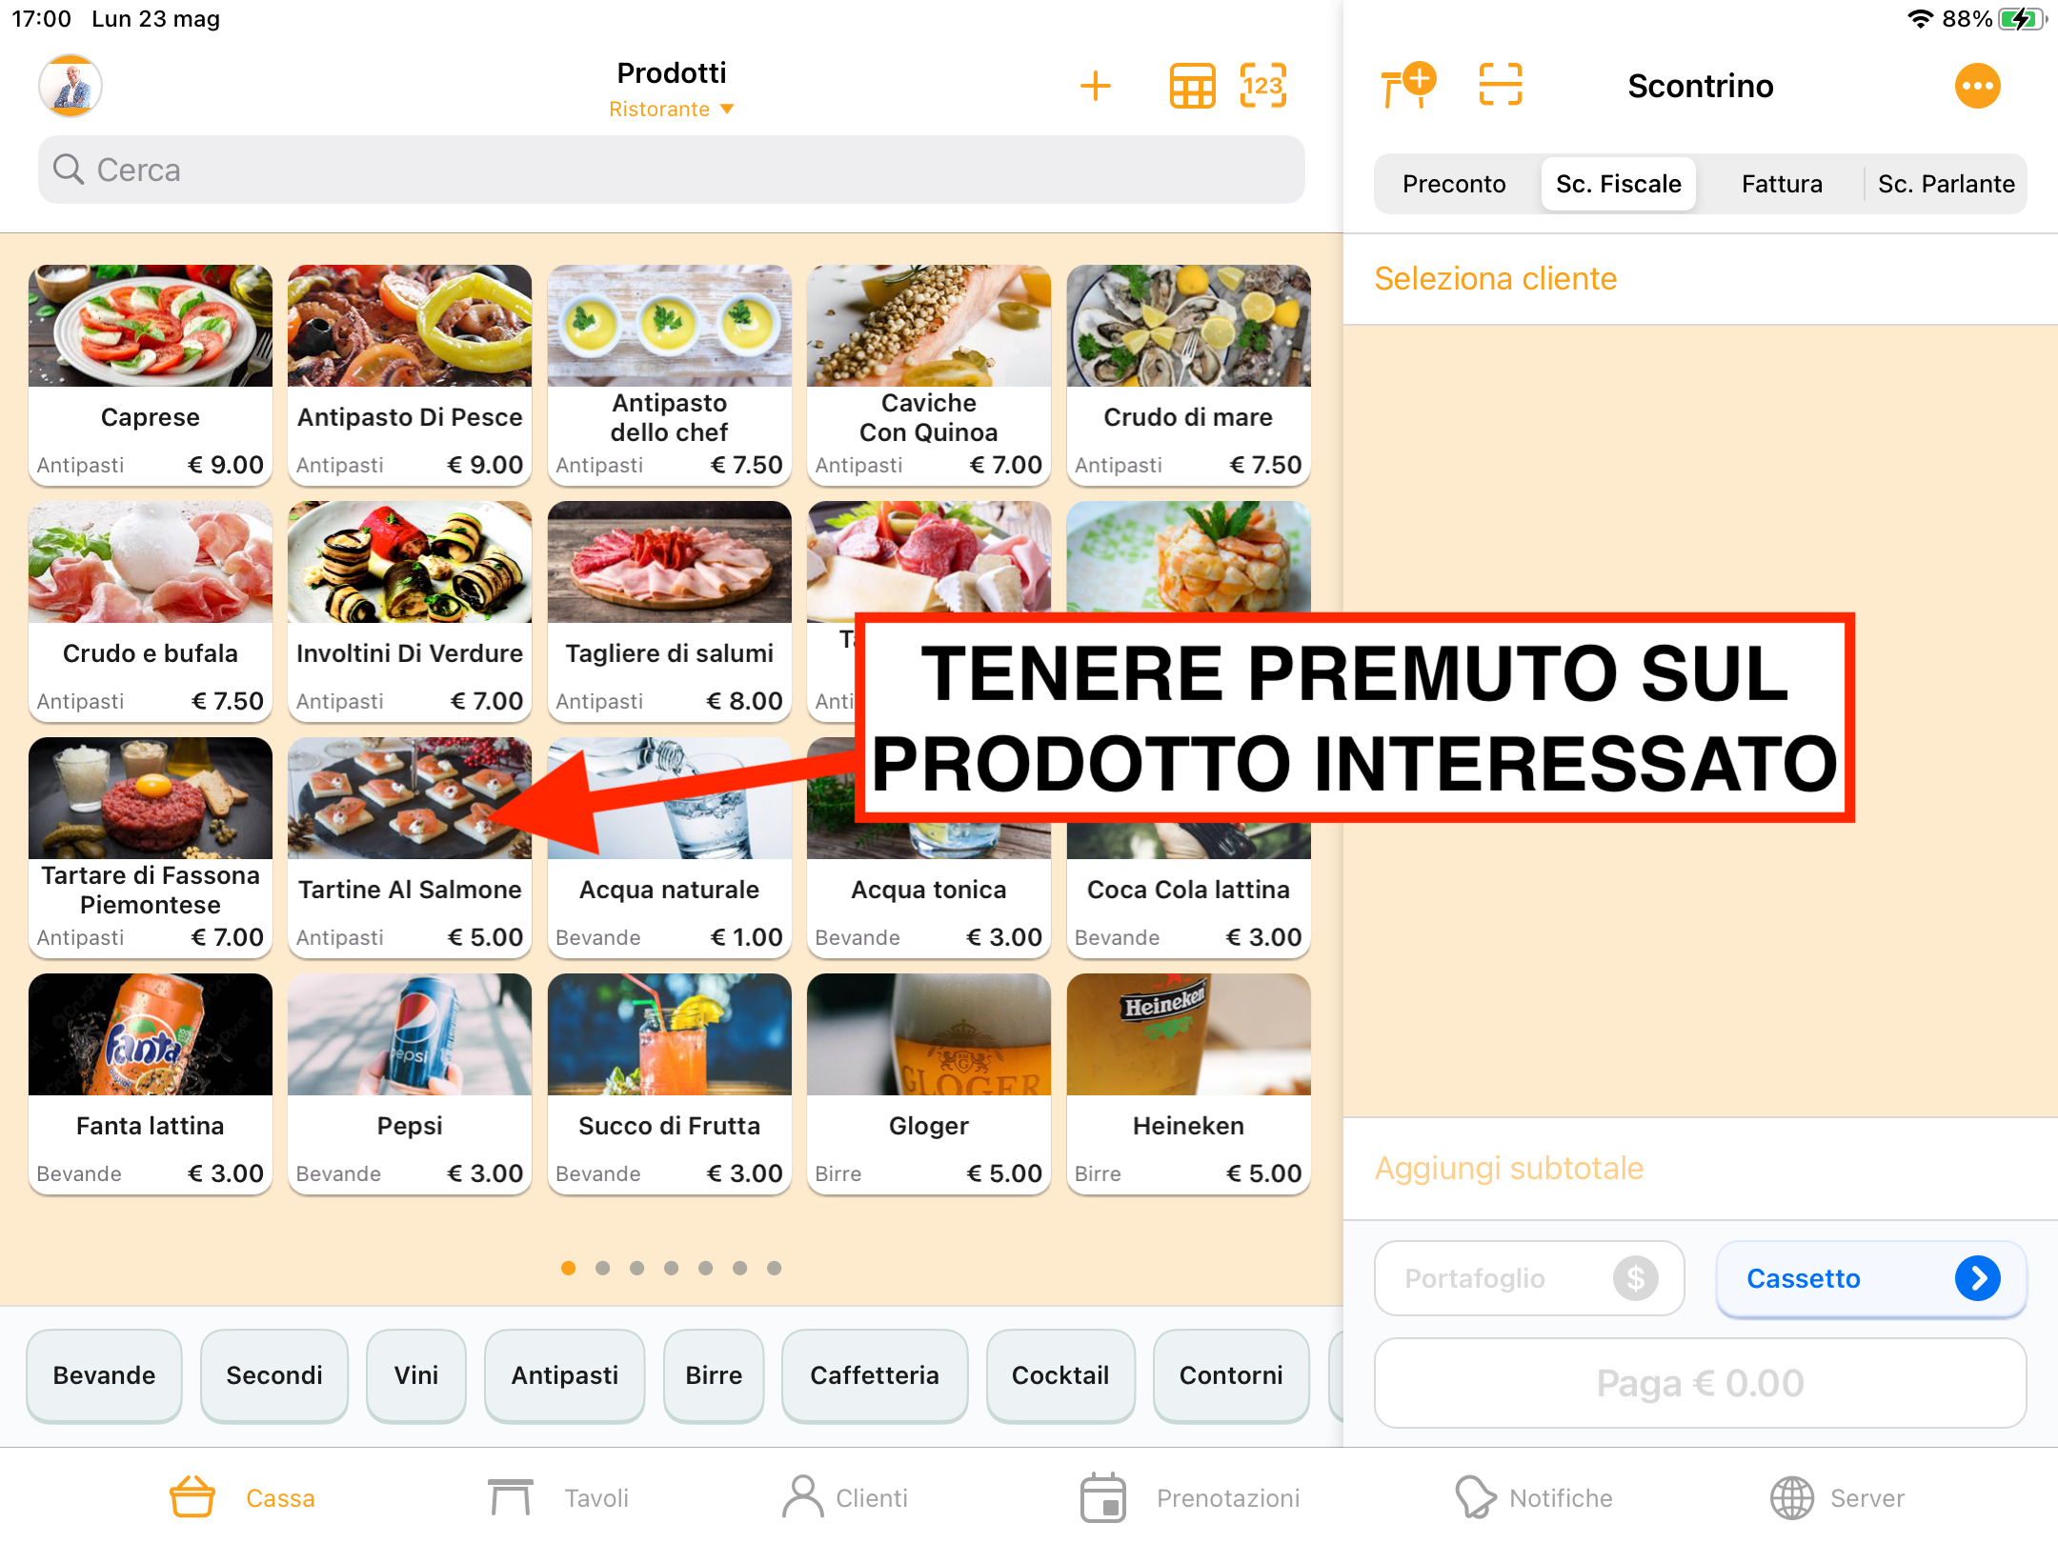2058x1543 pixels.
Task: Check the battery status indicator
Action: (2023, 19)
